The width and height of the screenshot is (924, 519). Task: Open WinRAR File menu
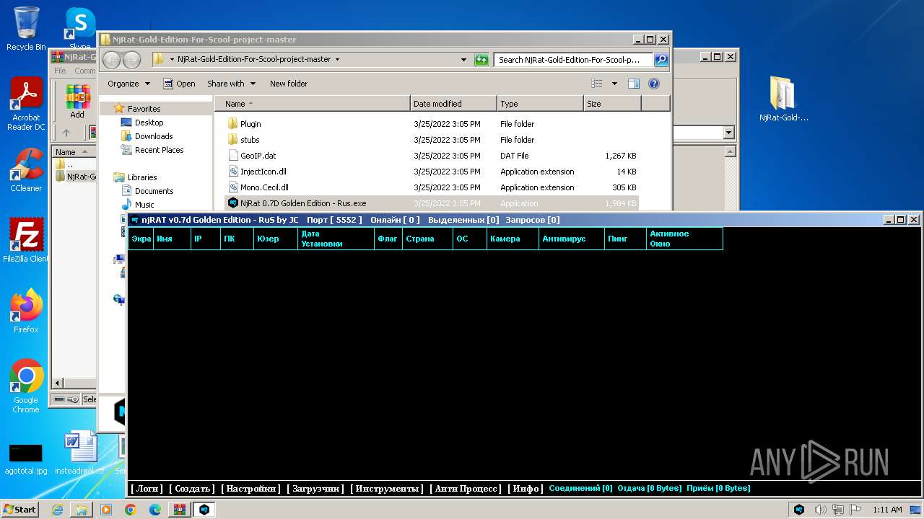60,71
